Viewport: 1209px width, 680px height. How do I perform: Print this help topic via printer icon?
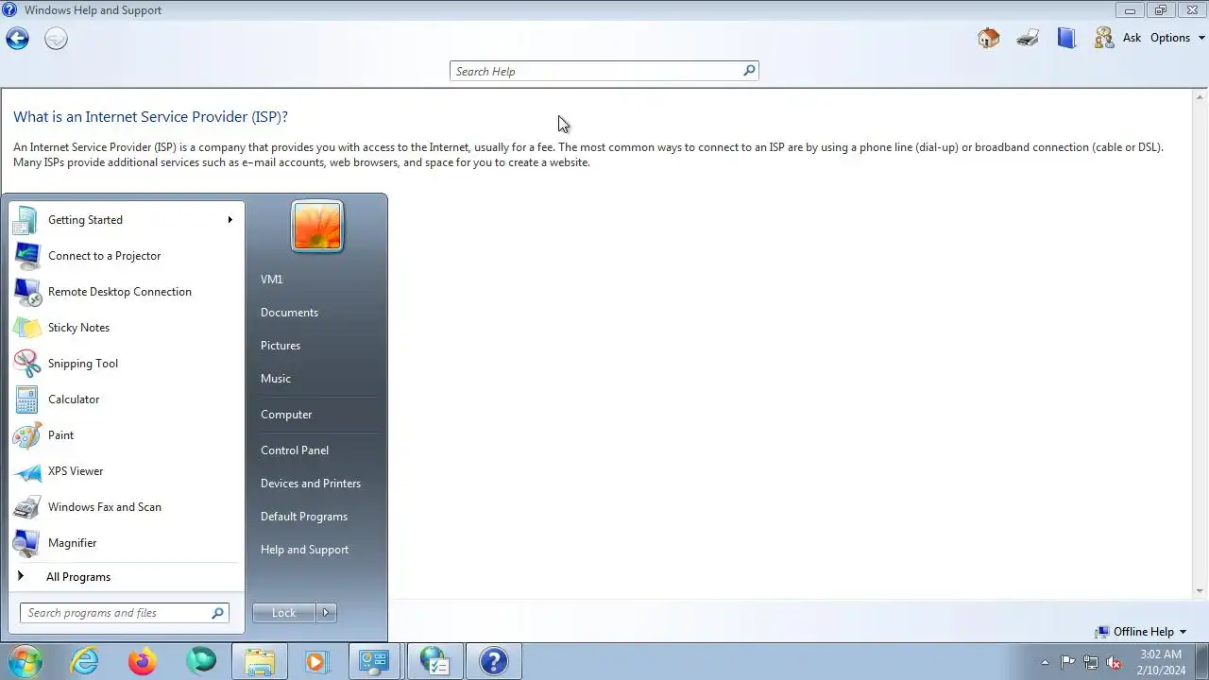point(1028,38)
